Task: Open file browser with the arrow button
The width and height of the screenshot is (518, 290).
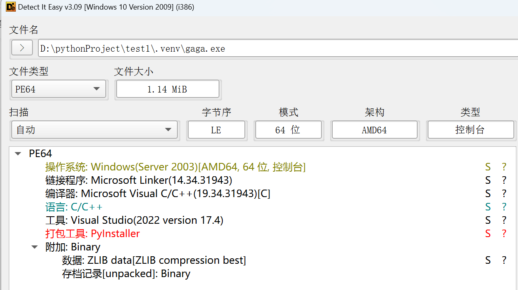Action: [x=22, y=48]
